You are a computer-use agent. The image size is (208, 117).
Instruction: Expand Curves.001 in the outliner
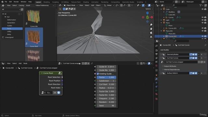point(164,28)
